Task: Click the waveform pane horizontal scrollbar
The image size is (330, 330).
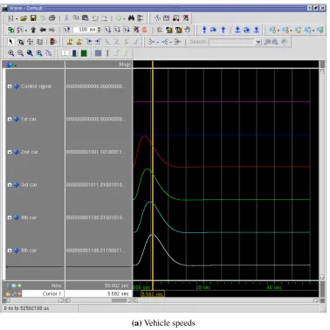Action: tap(226, 300)
